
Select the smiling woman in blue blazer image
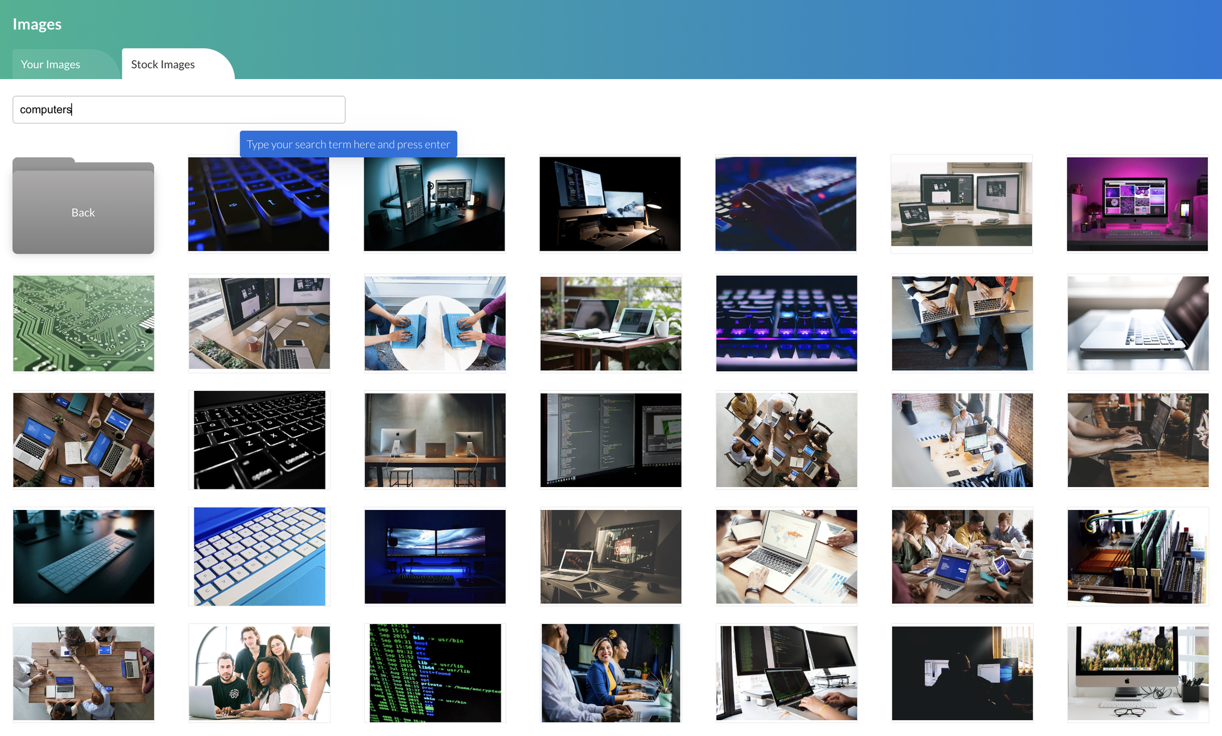pyautogui.click(x=610, y=673)
